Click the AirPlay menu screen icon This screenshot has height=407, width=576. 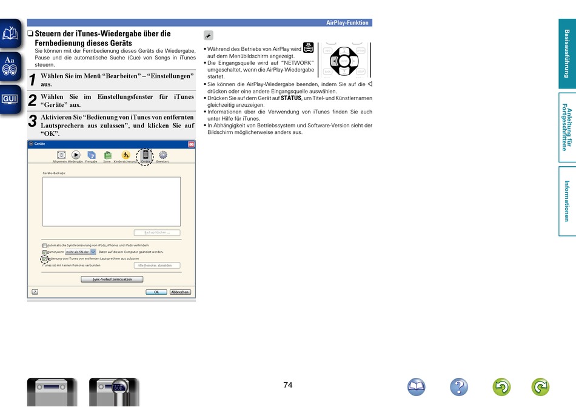[x=308, y=48]
